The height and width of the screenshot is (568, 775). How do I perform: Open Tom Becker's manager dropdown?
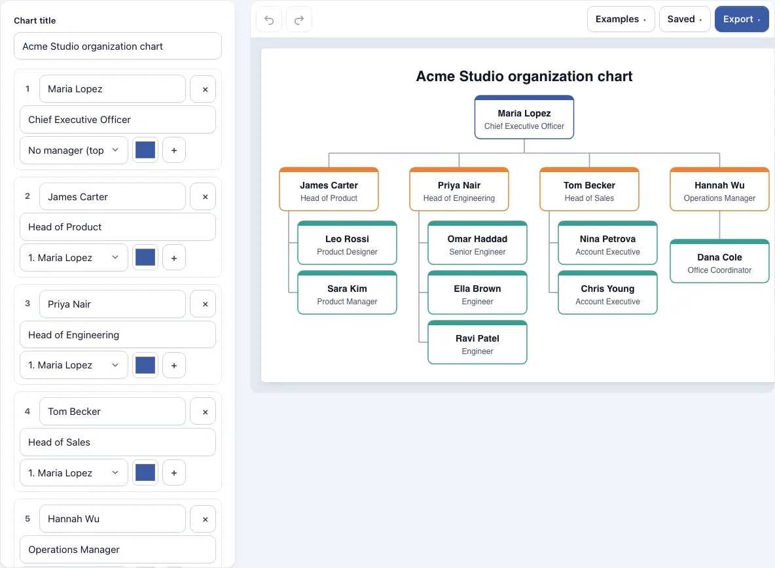pos(74,472)
